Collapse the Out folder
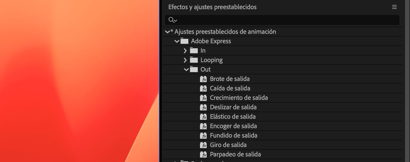This screenshot has height=162, width=410. pos(186,69)
